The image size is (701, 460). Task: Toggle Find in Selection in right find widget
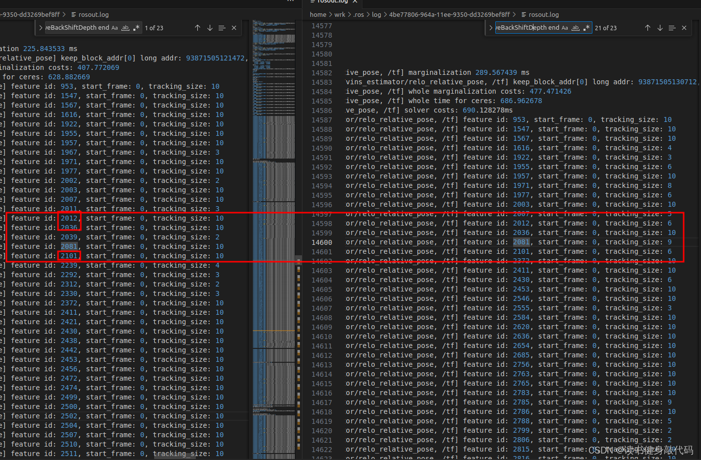tap(672, 28)
